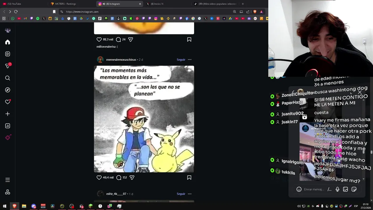Open more options for editz_4k____07 post
373x210 pixels.
(190, 194)
